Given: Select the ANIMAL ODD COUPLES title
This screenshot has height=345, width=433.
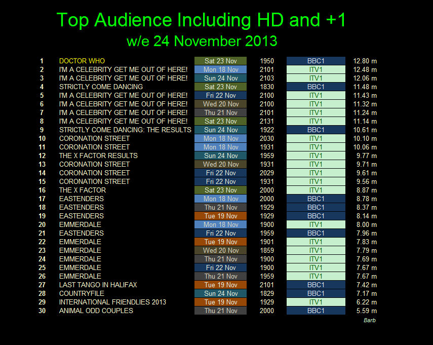Looking at the screenshot, I should 96,311.
